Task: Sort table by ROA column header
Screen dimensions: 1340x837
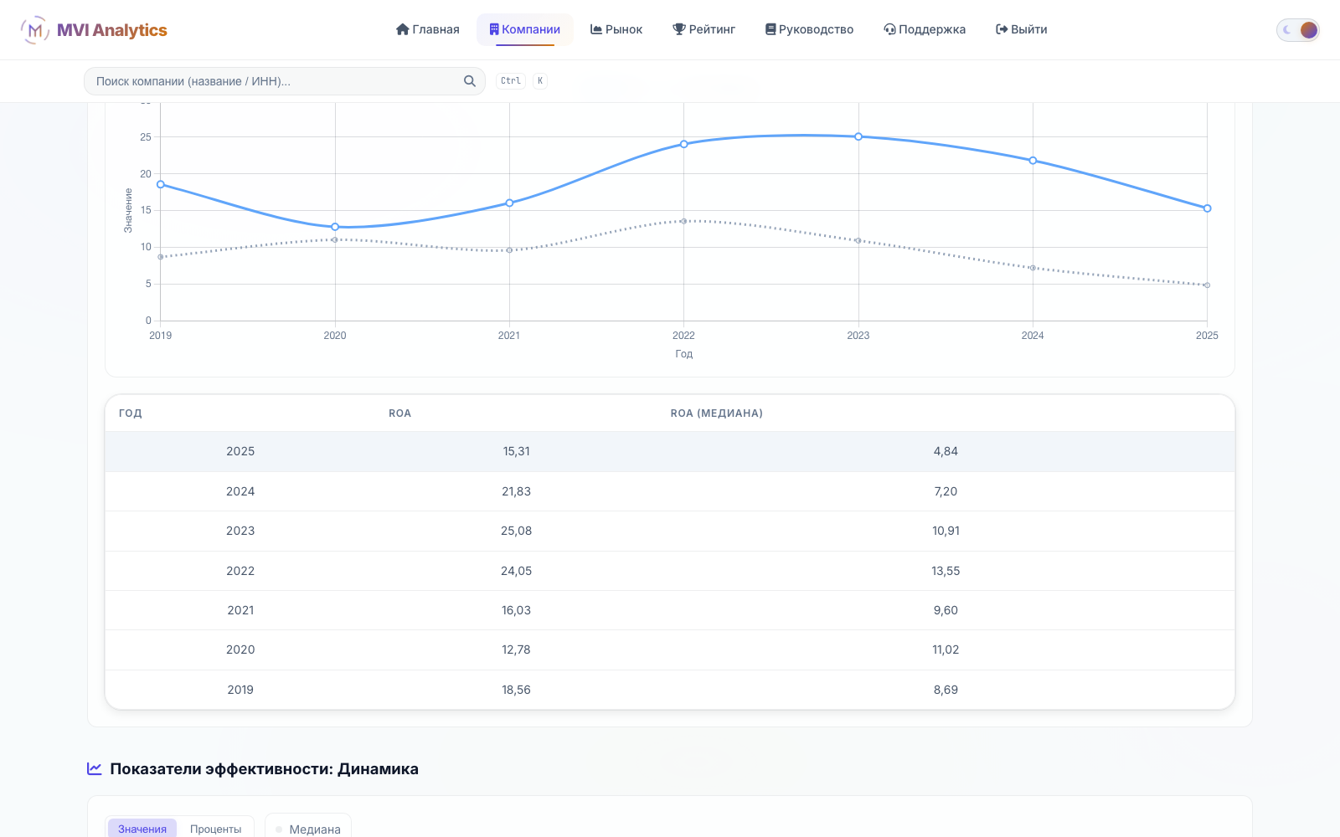Action: (x=399, y=413)
